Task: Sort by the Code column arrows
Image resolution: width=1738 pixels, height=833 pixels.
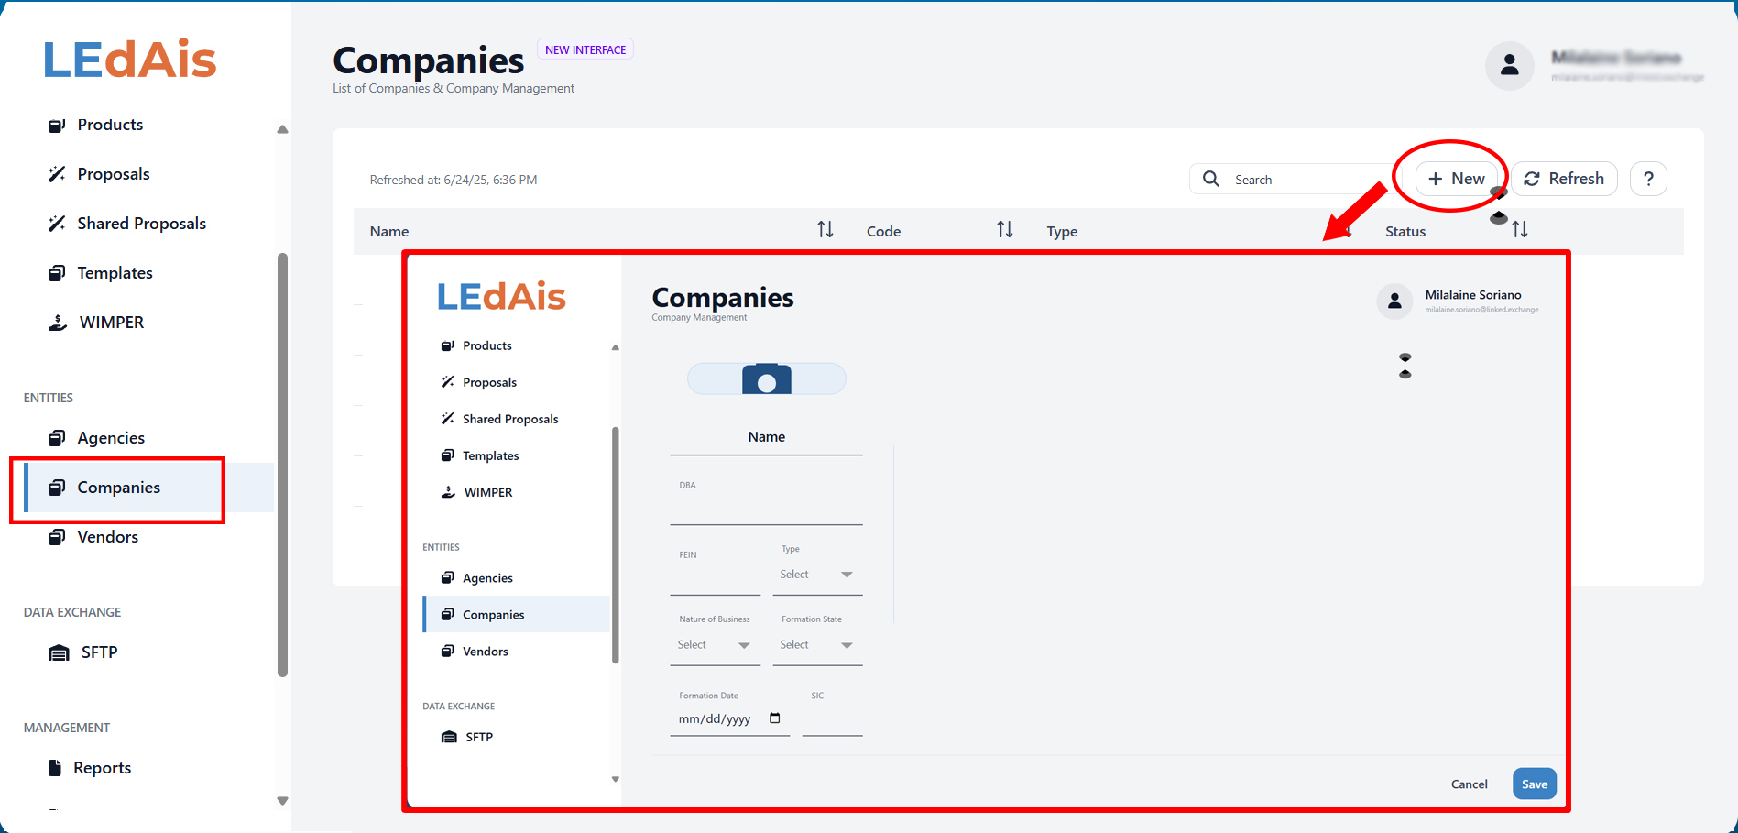Action: pos(1005,229)
